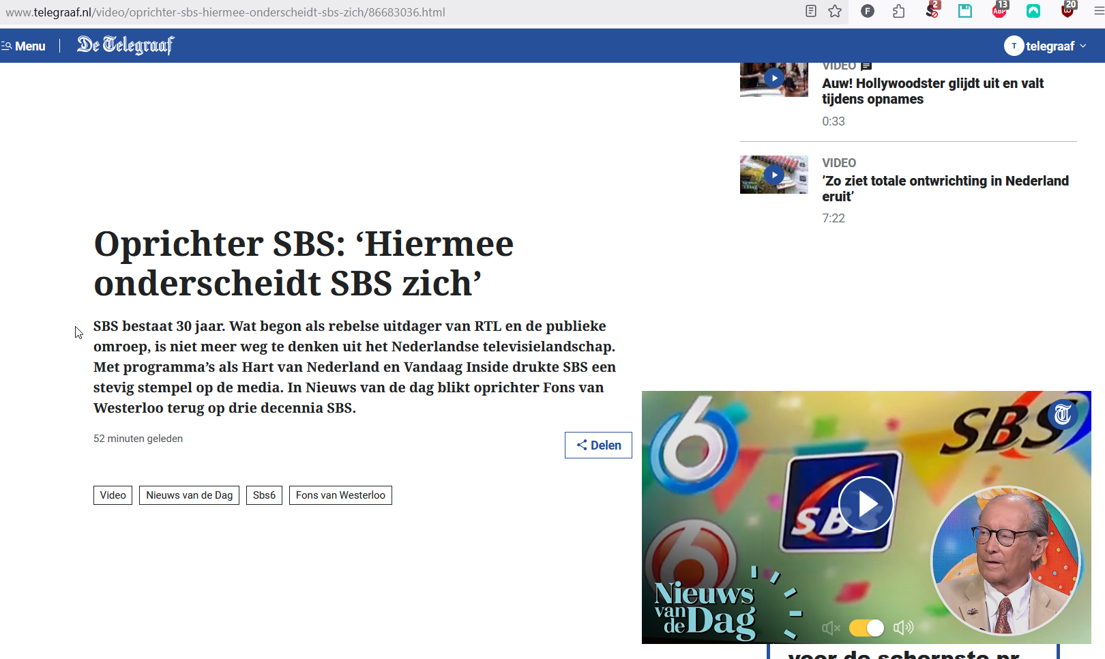
Task: Click the '52 minuten geleden' timestamp
Action: 138,439
